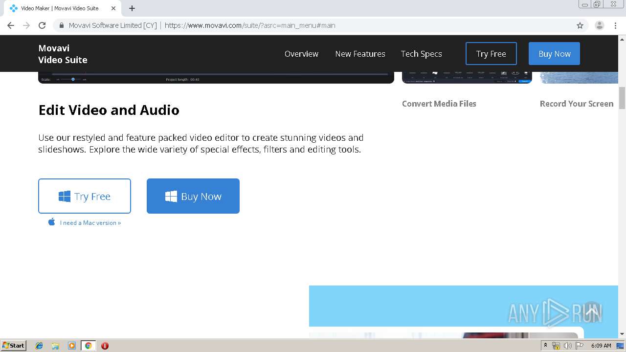The height and width of the screenshot is (352, 626).
Task: Click the address bar URL
Action: (250, 25)
